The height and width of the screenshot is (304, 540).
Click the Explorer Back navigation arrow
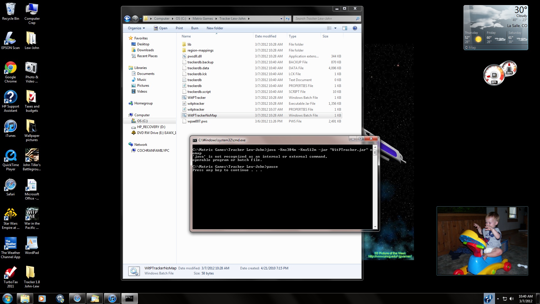point(127,19)
